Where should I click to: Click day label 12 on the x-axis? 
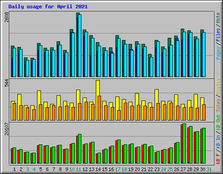(85, 169)
